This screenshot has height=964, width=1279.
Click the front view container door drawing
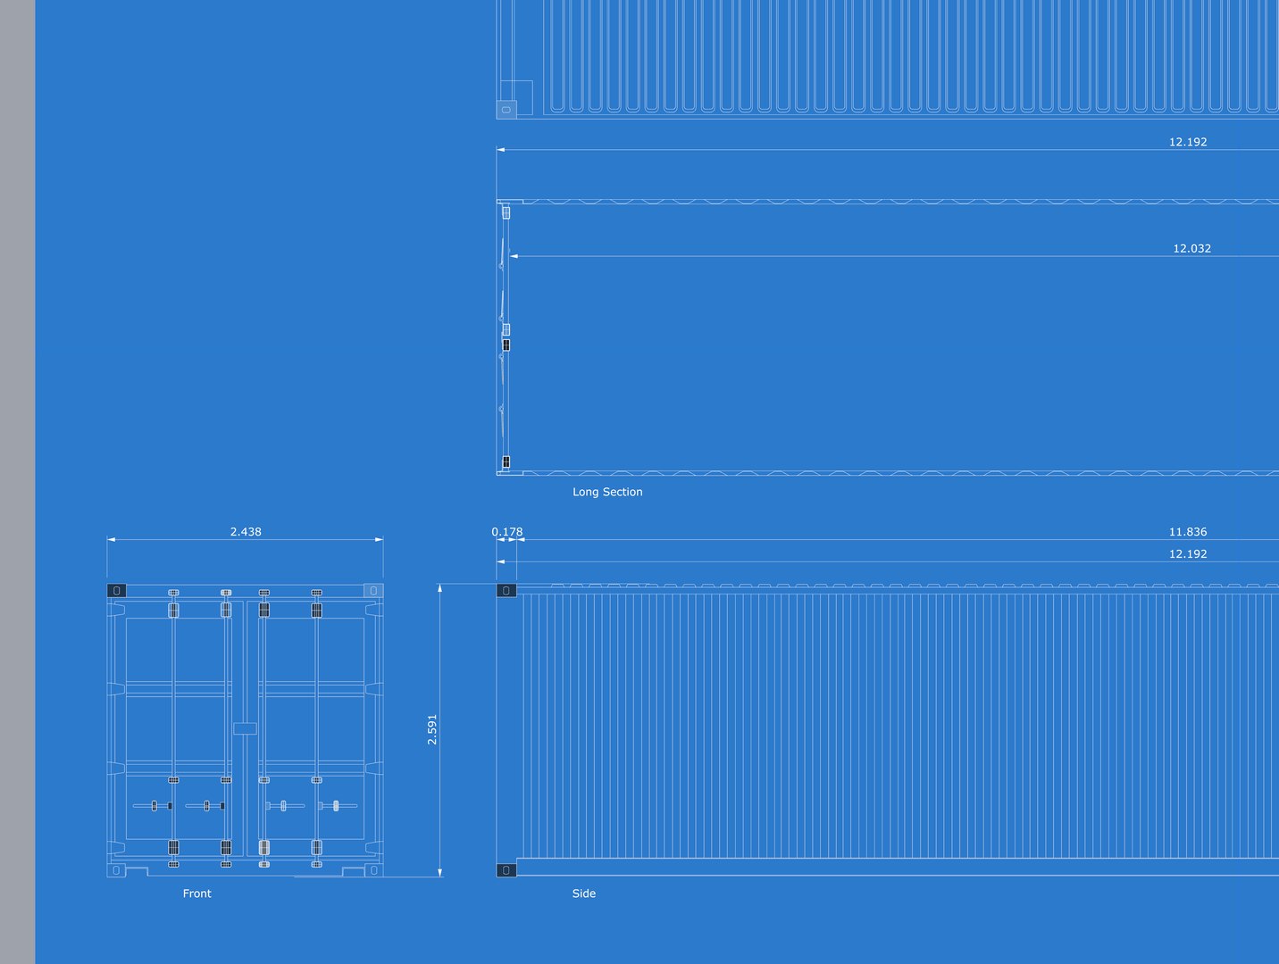point(246,730)
